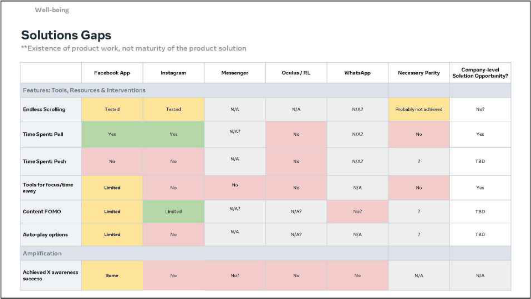Image resolution: width=531 pixels, height=299 pixels.
Task: Select "No" under Facebook App for Time Spent: Push
Action: tap(112, 161)
